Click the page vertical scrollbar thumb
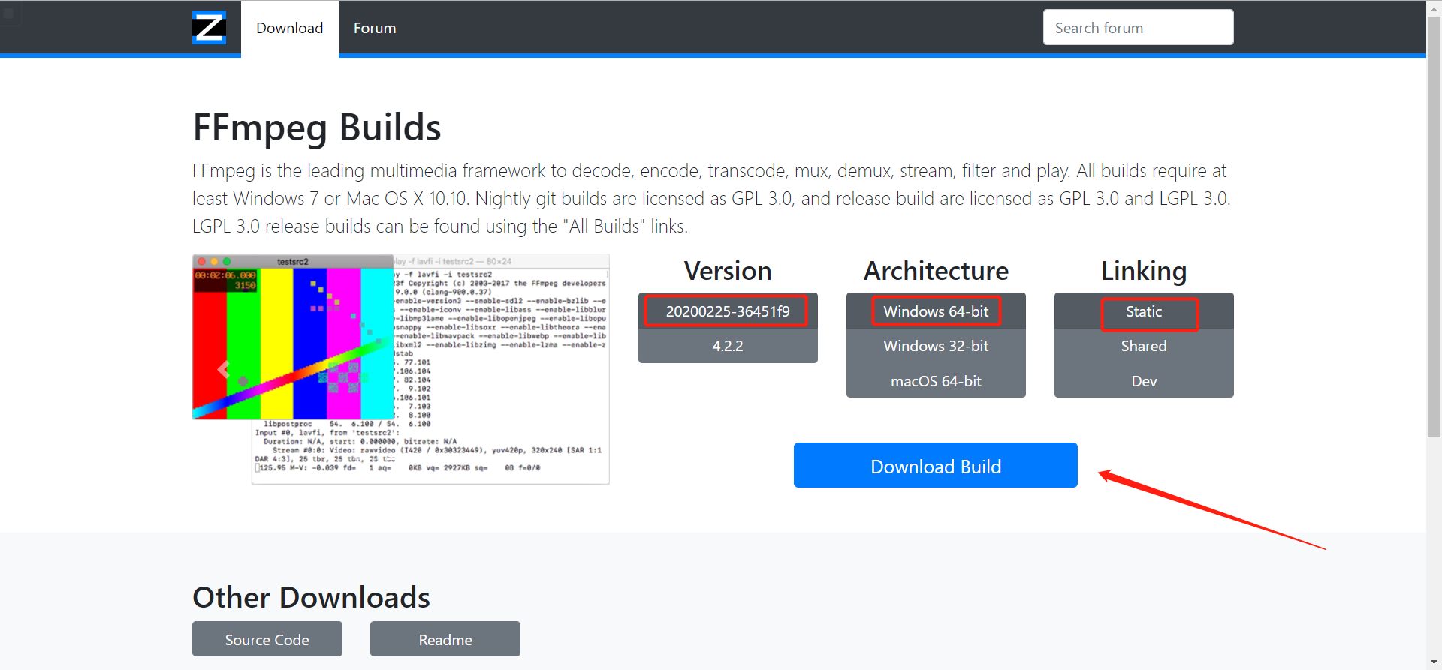This screenshot has height=670, width=1442. [1434, 227]
